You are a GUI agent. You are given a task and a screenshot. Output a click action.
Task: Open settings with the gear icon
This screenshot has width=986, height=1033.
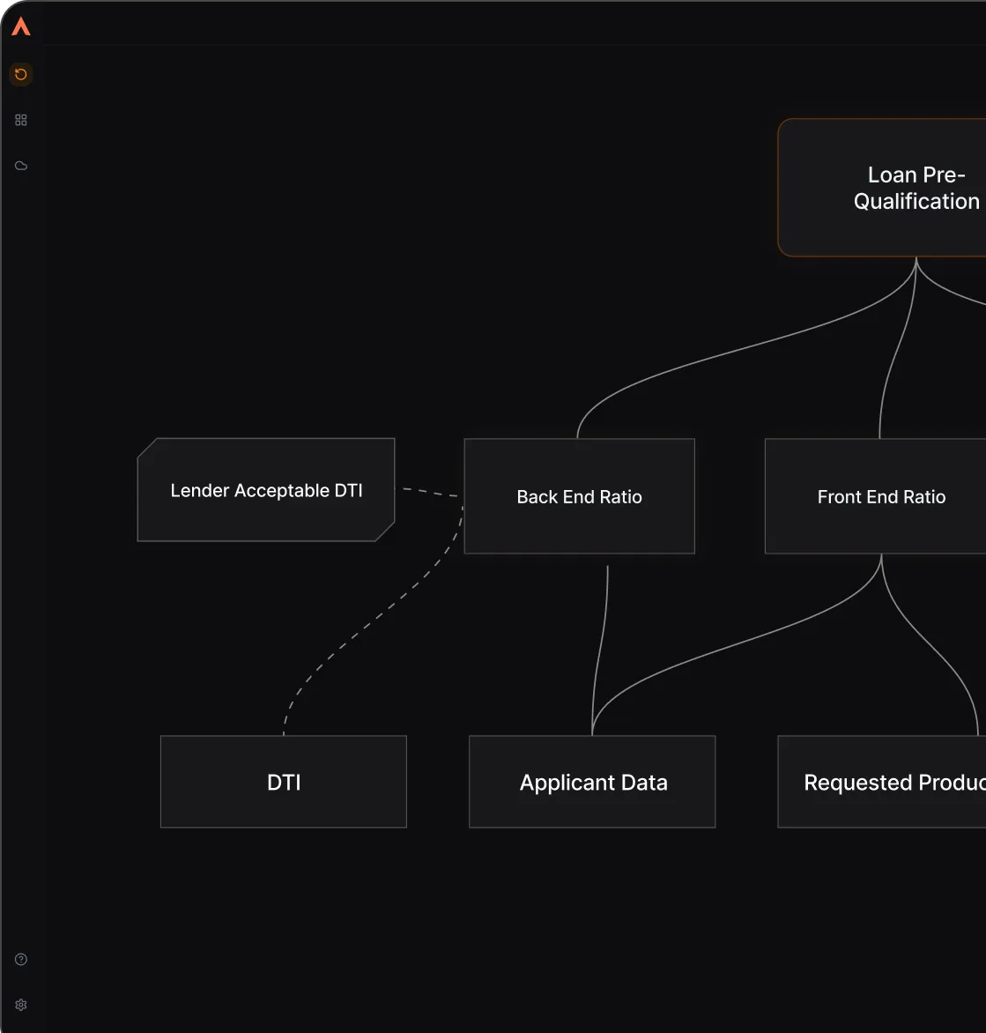21,1005
